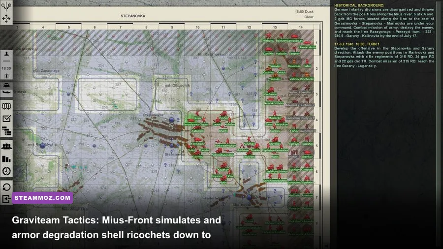
Task: Open the personnel group icon
Action: click(x=6, y=146)
